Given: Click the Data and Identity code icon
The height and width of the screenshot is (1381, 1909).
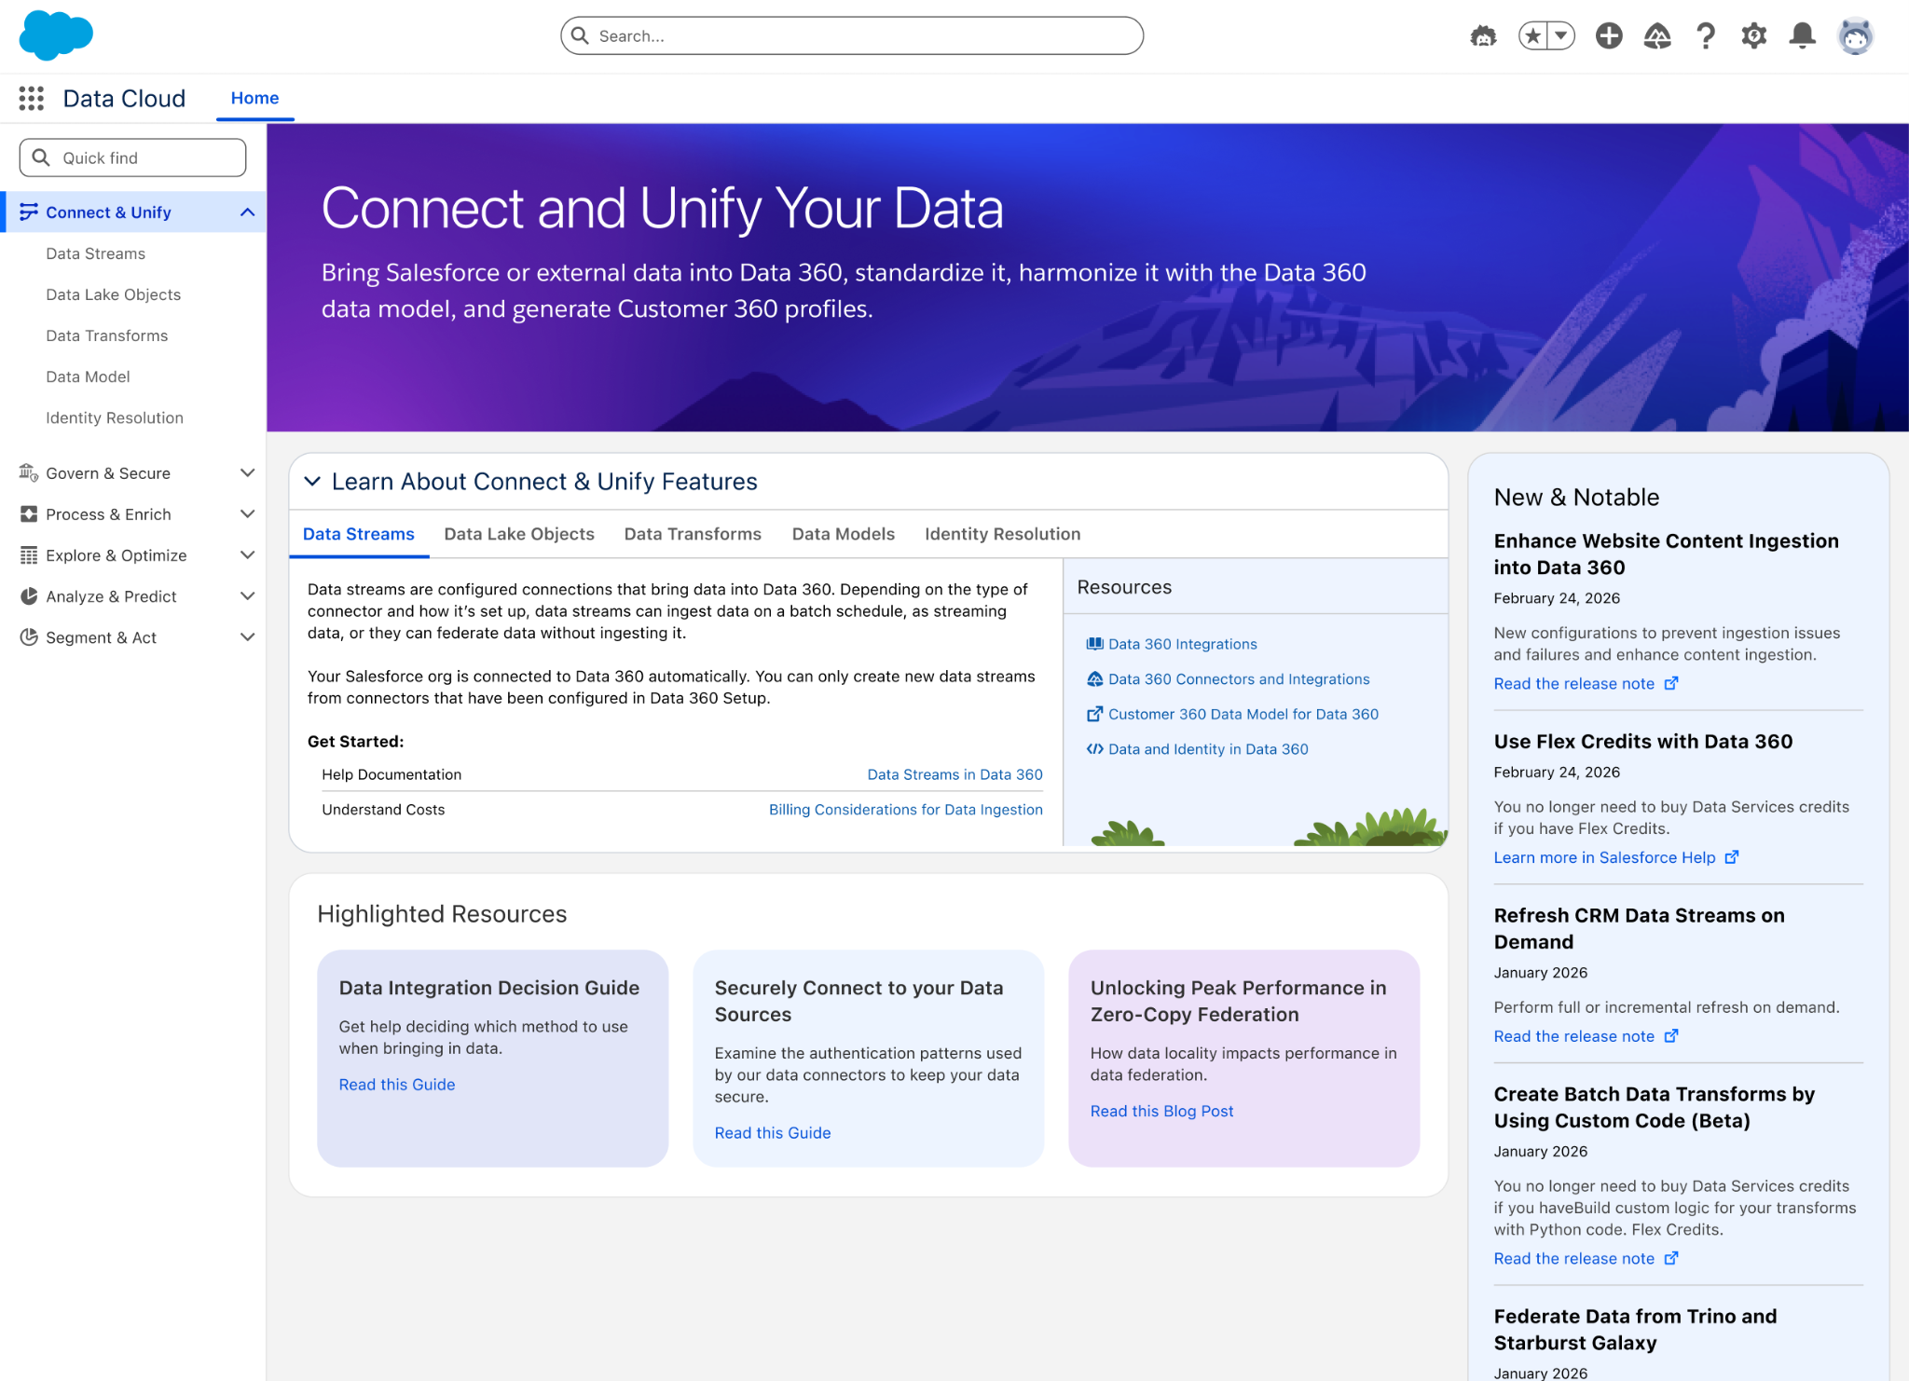Looking at the screenshot, I should [1094, 749].
